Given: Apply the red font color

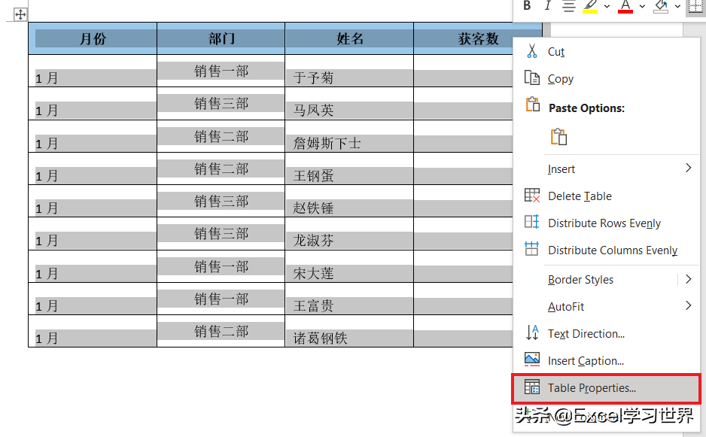Looking at the screenshot, I should (625, 6).
